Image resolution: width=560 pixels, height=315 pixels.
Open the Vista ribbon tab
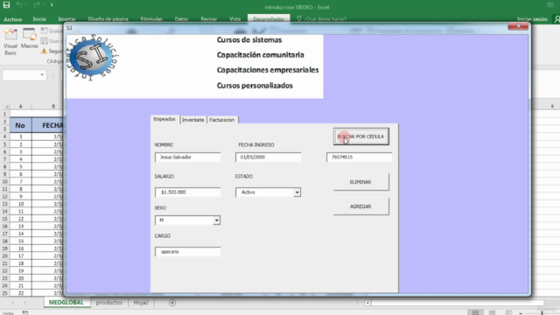point(235,19)
